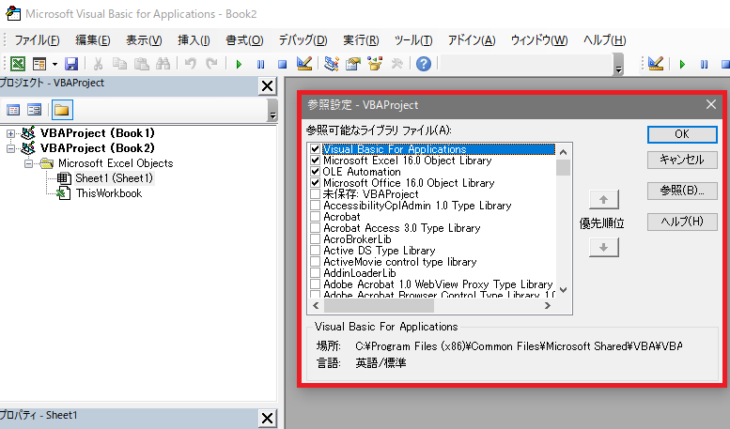Open the デバッグ(D) menu

303,40
